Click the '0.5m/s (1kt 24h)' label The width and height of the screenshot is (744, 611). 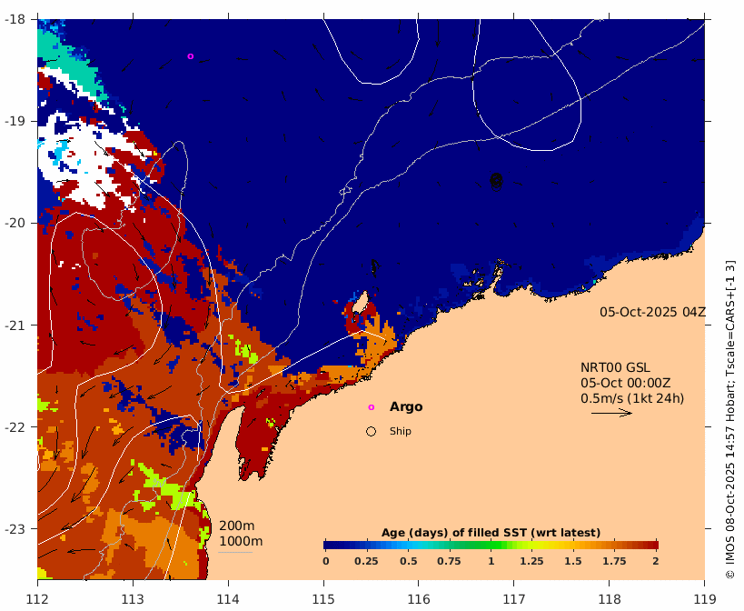click(632, 398)
